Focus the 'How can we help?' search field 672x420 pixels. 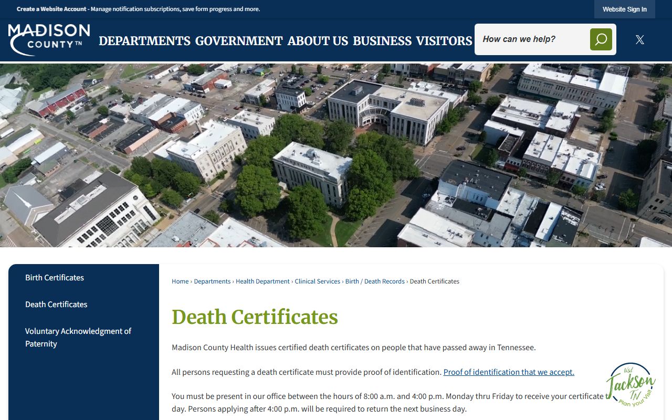click(x=531, y=39)
